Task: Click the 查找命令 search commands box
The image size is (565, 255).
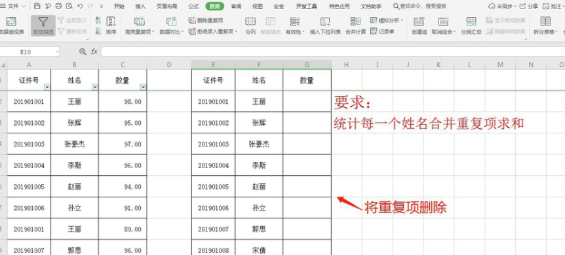Action: 419,6
